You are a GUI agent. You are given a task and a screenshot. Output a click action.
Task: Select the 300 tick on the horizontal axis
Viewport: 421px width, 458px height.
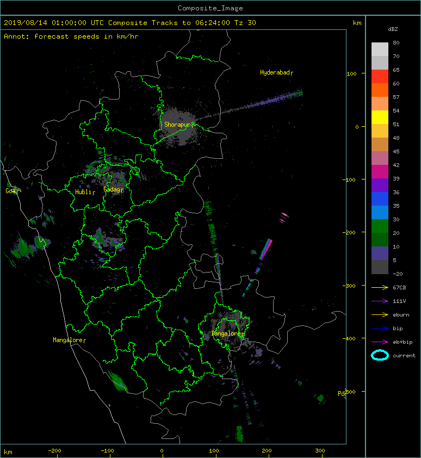click(320, 451)
